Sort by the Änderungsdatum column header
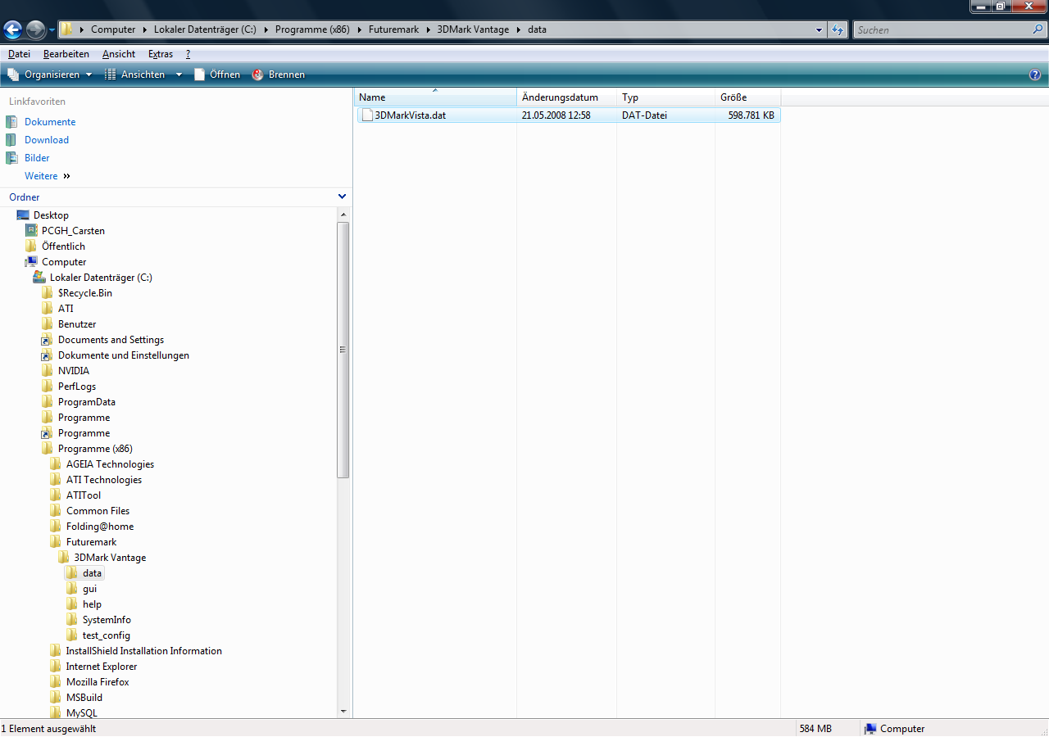This screenshot has height=737, width=1049. [x=566, y=97]
